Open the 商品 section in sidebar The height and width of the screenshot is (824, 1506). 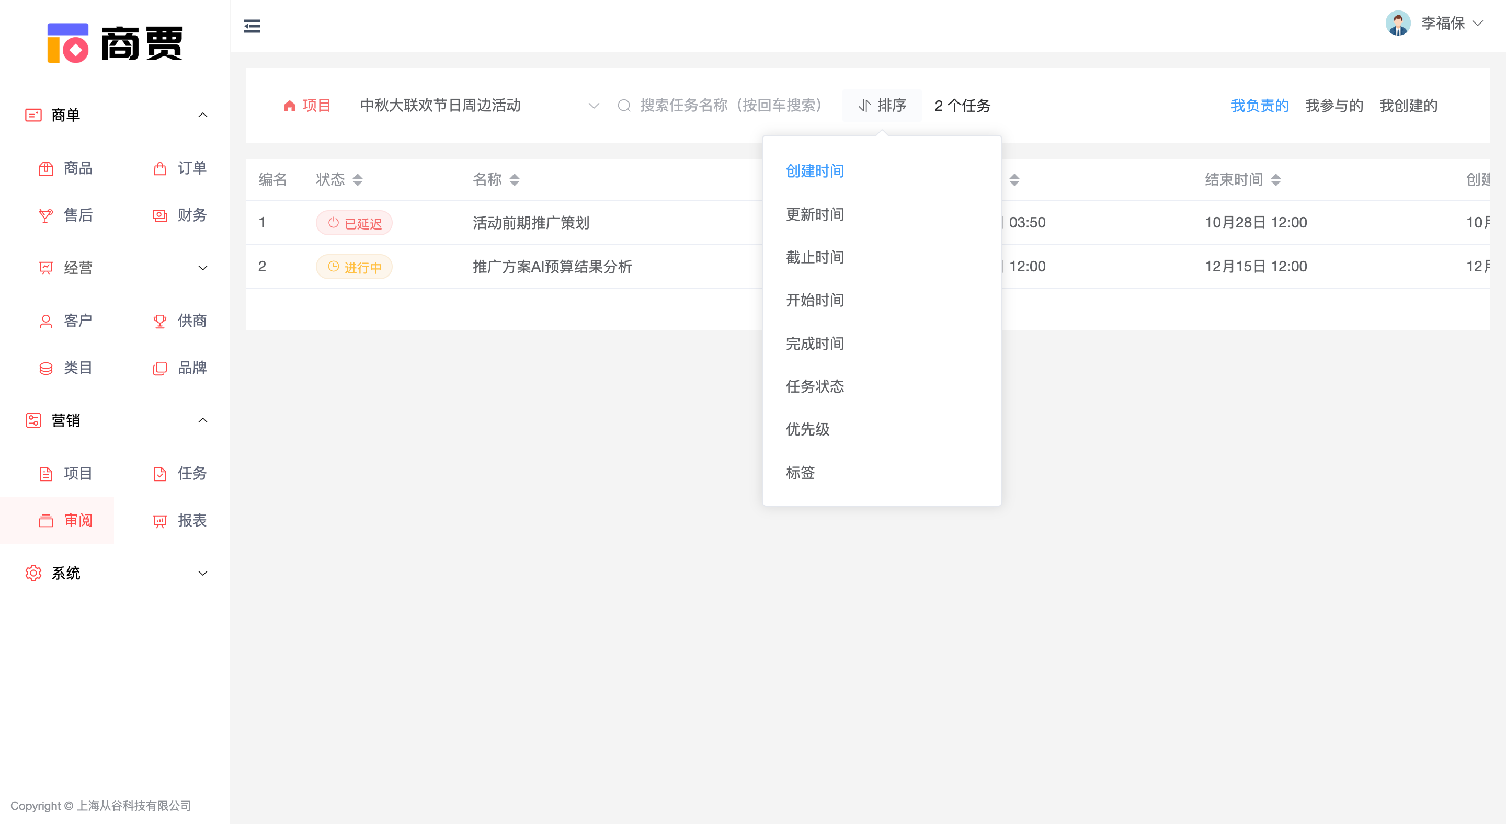pyautogui.click(x=78, y=168)
